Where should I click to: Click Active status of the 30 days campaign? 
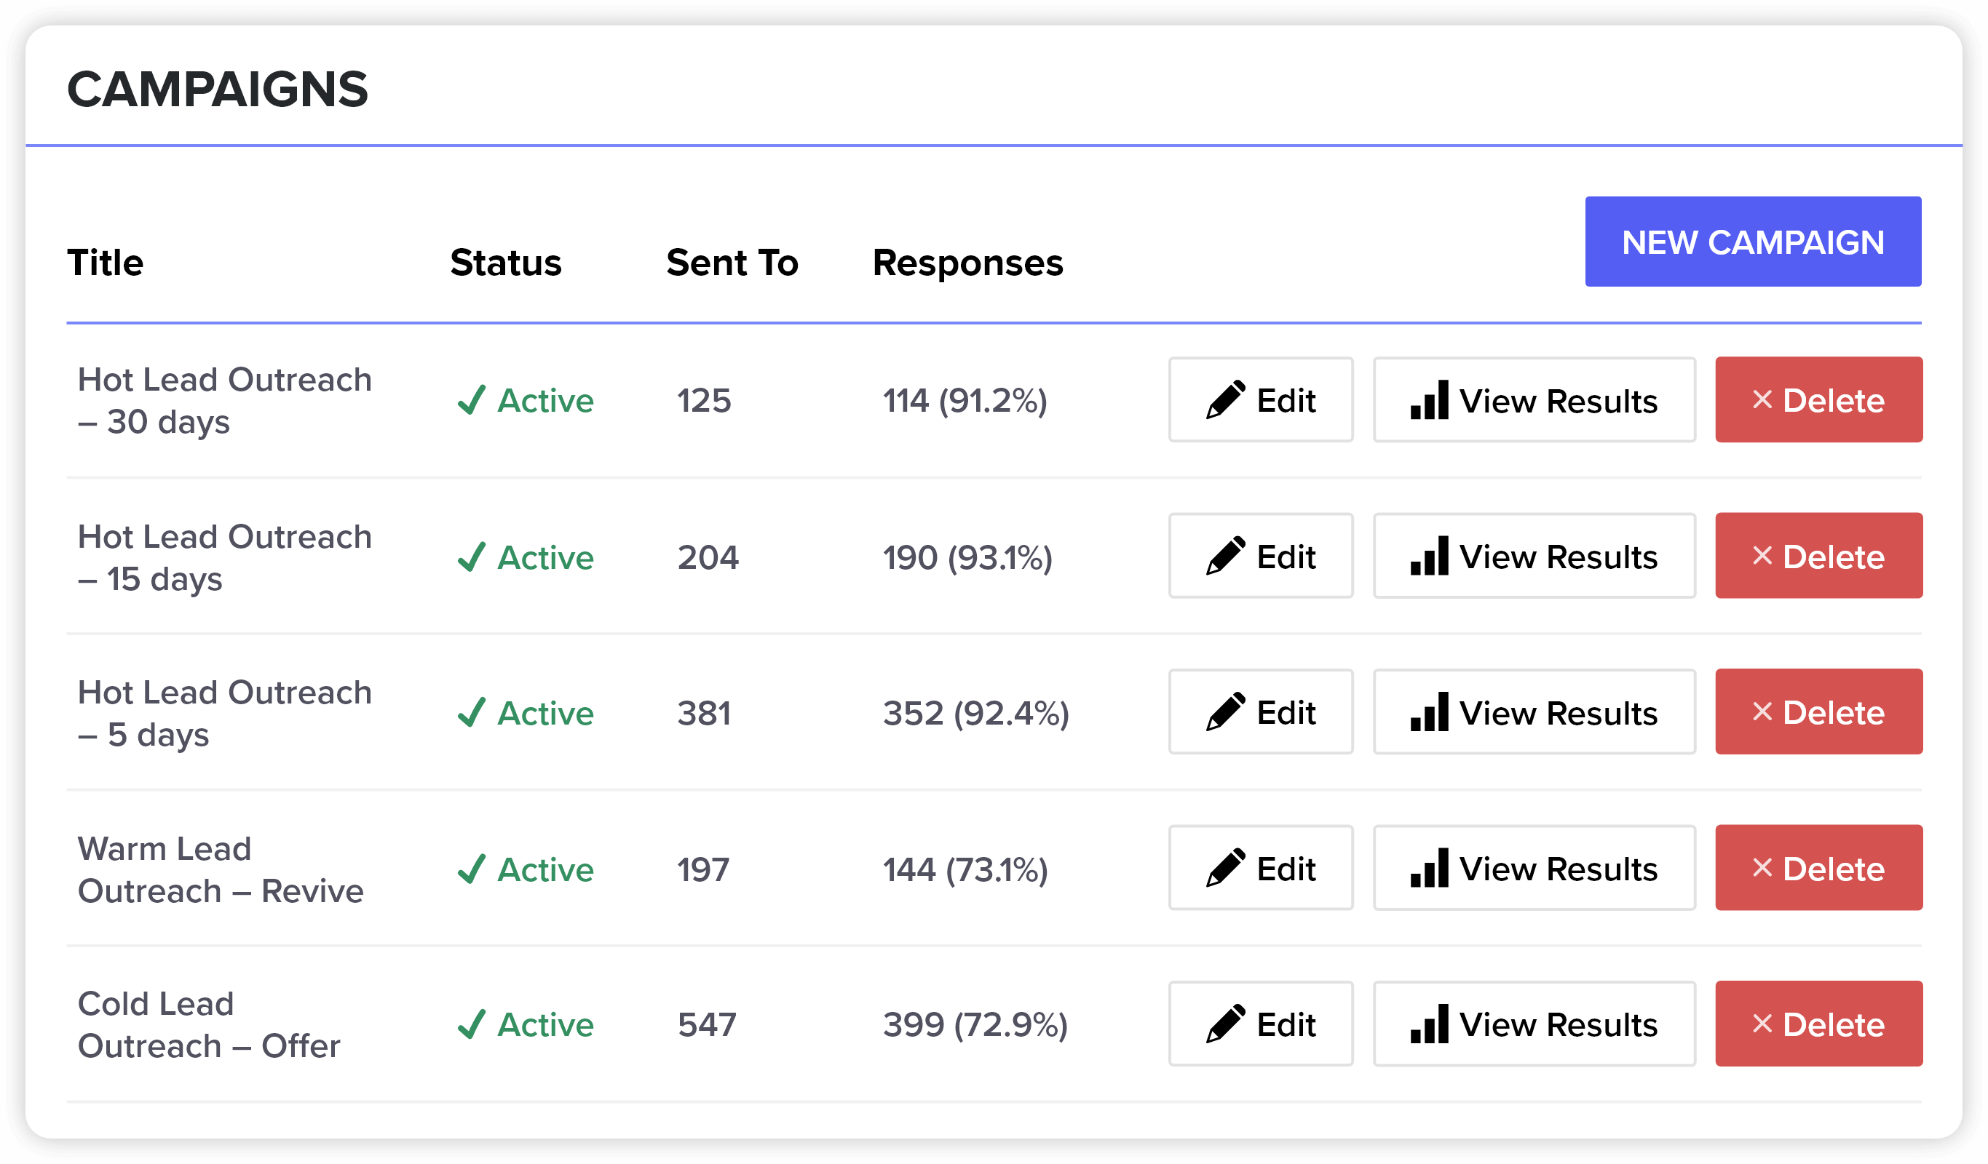point(526,401)
